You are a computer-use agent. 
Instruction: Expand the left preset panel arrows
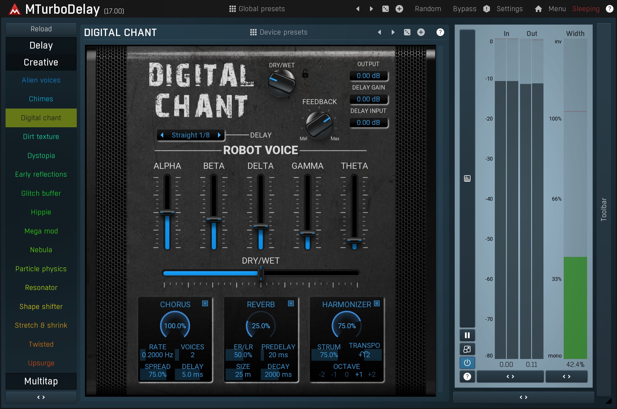coord(41,397)
